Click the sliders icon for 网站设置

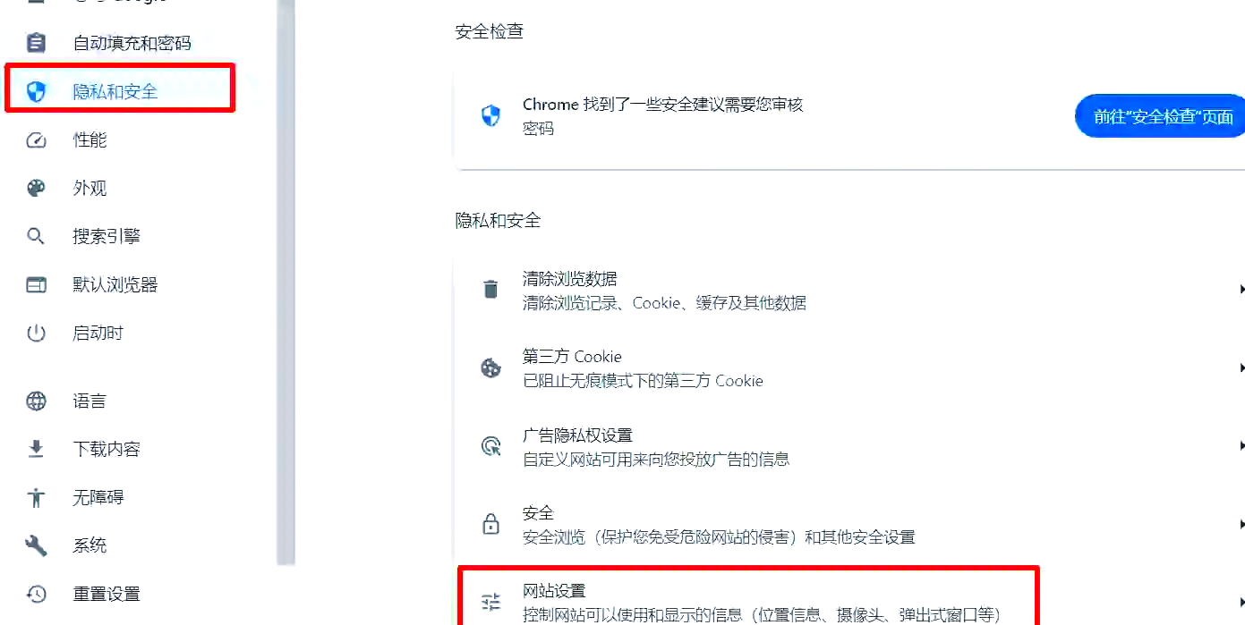[490, 602]
